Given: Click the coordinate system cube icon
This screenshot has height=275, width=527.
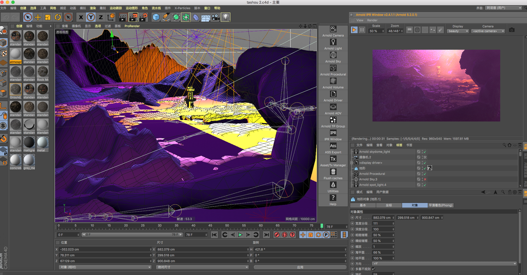Looking at the screenshot, I should [111, 17].
